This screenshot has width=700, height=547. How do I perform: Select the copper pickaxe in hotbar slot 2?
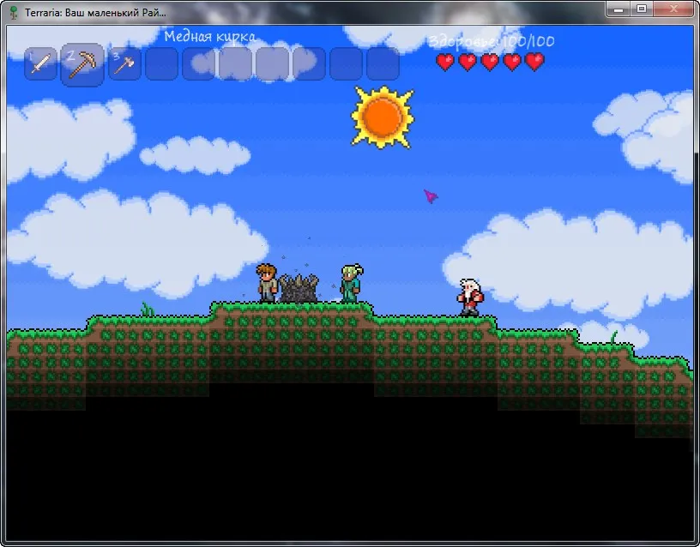pyautogui.click(x=82, y=64)
